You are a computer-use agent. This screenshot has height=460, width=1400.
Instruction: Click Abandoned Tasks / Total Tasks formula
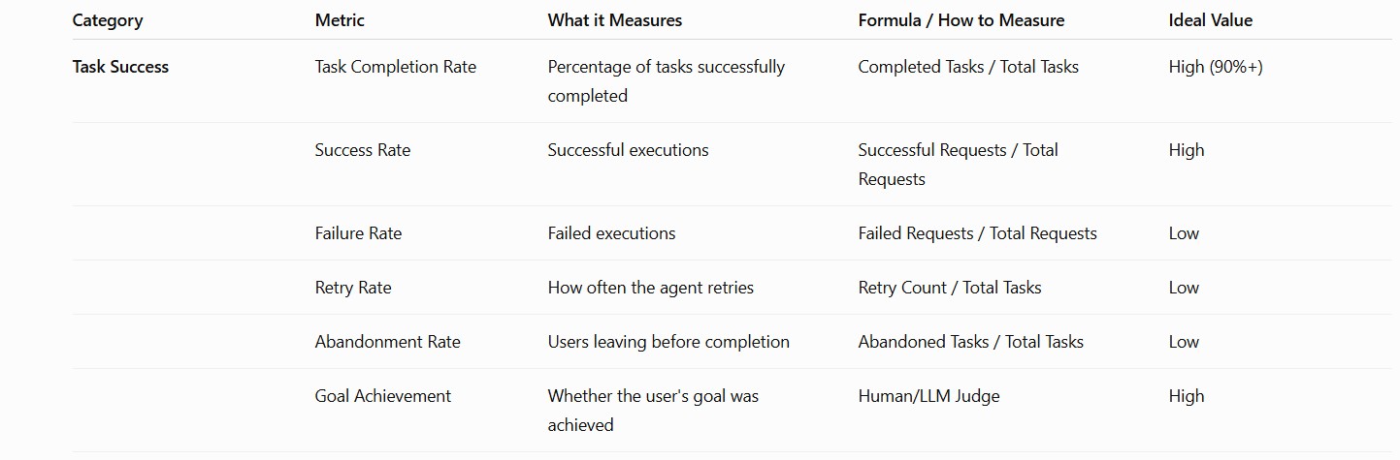point(971,342)
